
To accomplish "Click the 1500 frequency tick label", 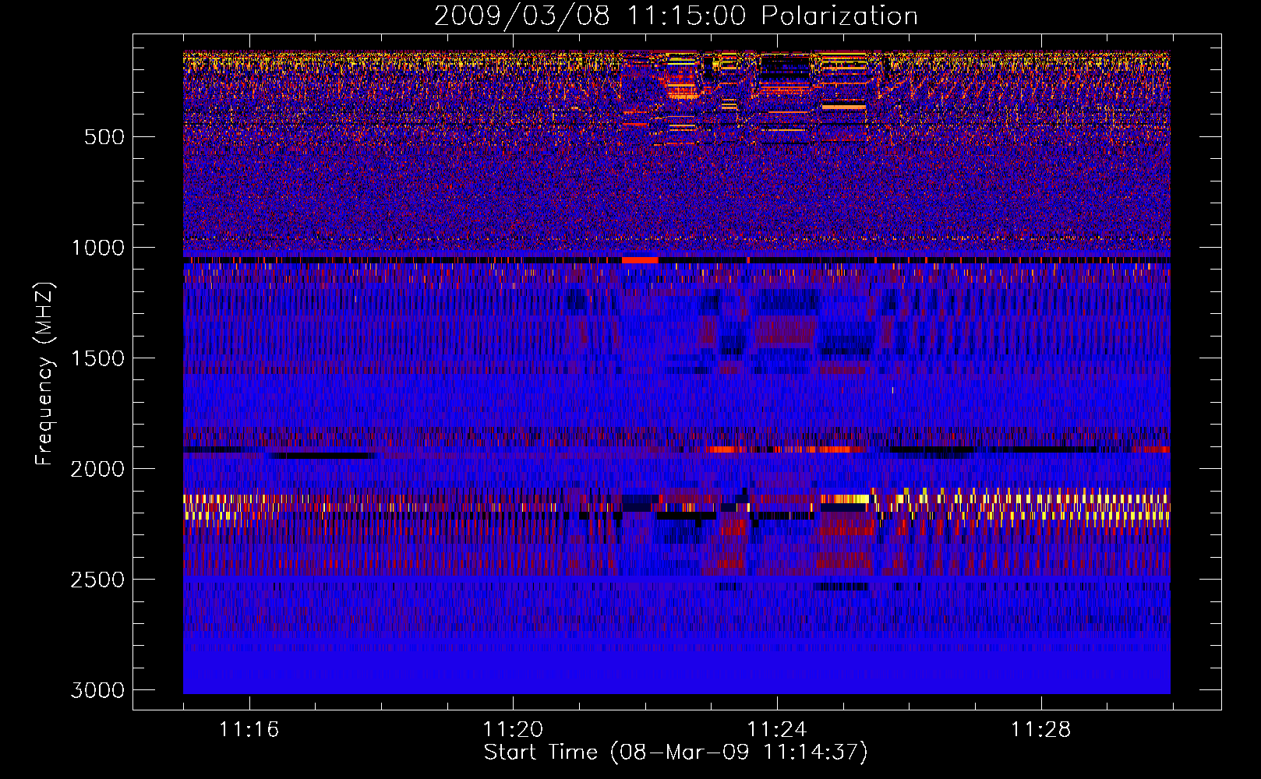I will (x=98, y=358).
